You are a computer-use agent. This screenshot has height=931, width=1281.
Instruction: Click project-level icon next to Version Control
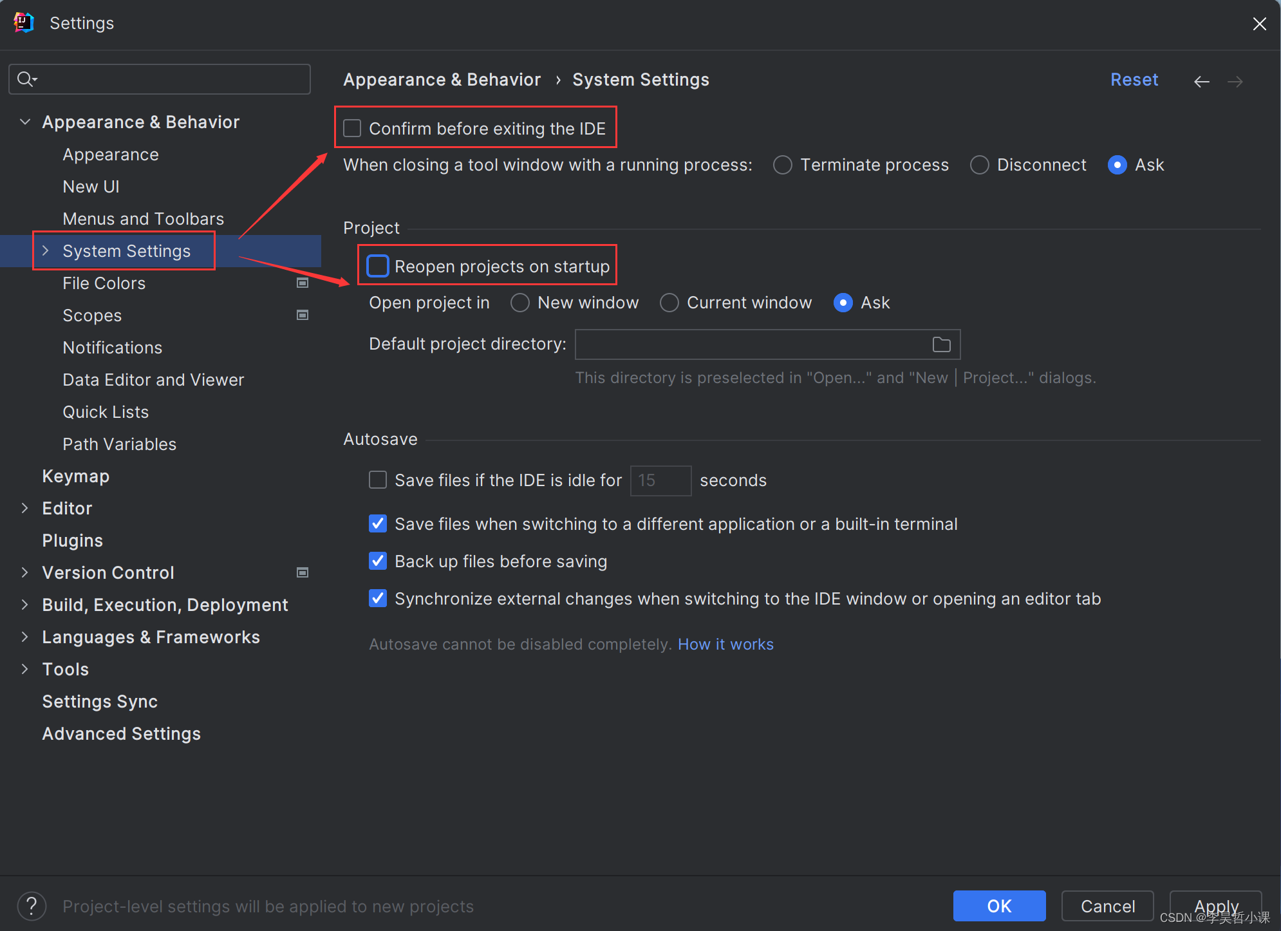click(302, 572)
